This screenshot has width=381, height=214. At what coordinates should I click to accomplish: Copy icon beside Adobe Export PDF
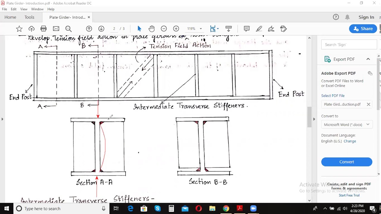pyautogui.click(x=370, y=73)
